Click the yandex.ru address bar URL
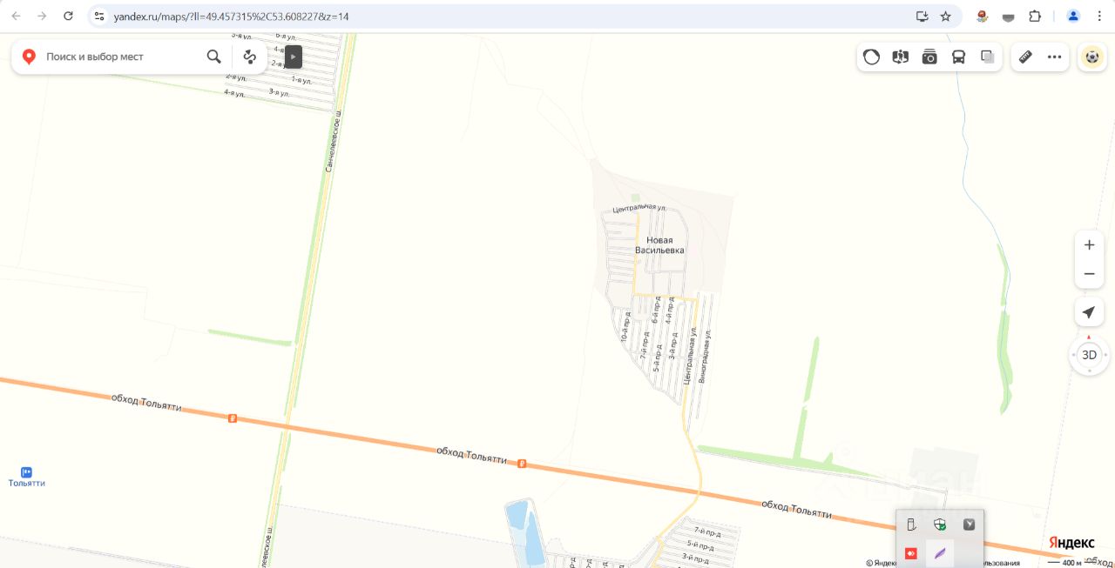The height and width of the screenshot is (568, 1115). coord(231,17)
